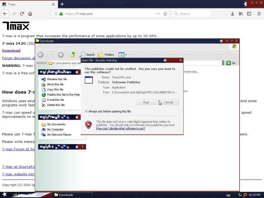The height and width of the screenshot is (198, 264).
Task: Click the keyboard tray icon
Action: 228,195
